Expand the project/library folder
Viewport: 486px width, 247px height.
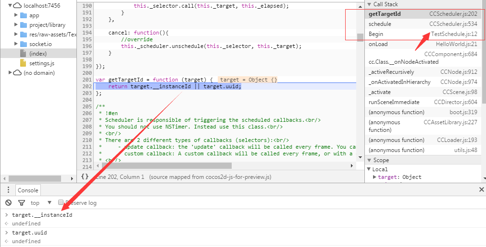click(x=16, y=24)
